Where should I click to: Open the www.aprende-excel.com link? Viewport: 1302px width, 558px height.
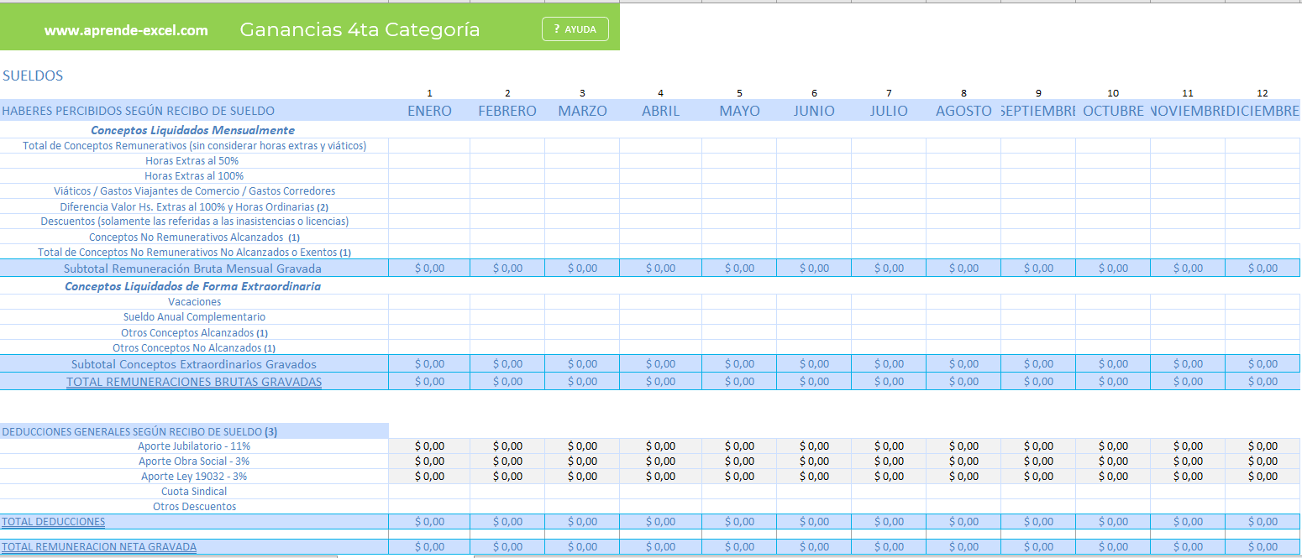[x=126, y=30]
